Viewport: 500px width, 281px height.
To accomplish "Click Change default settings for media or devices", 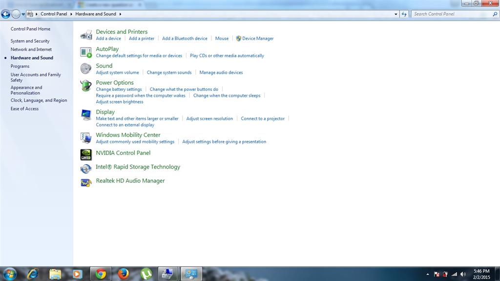I will coord(139,56).
